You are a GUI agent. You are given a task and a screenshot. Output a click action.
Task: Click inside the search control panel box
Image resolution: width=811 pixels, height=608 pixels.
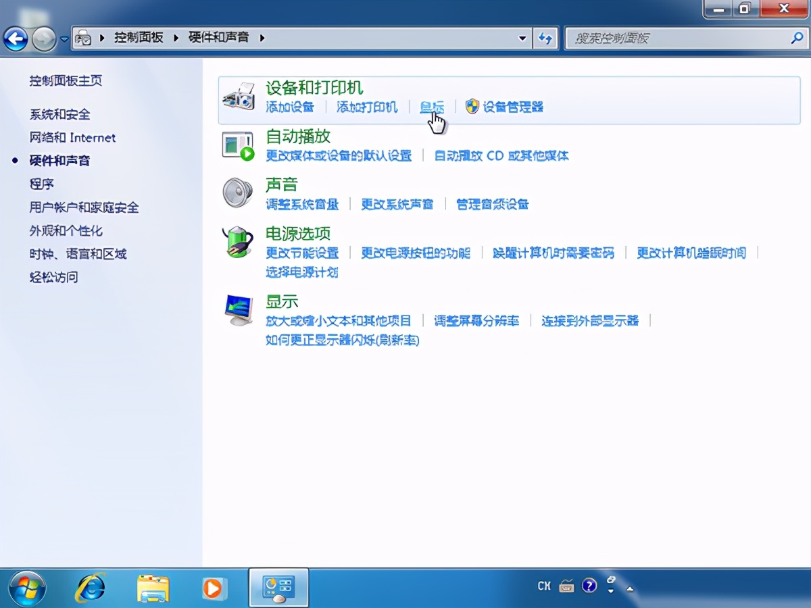click(x=676, y=39)
